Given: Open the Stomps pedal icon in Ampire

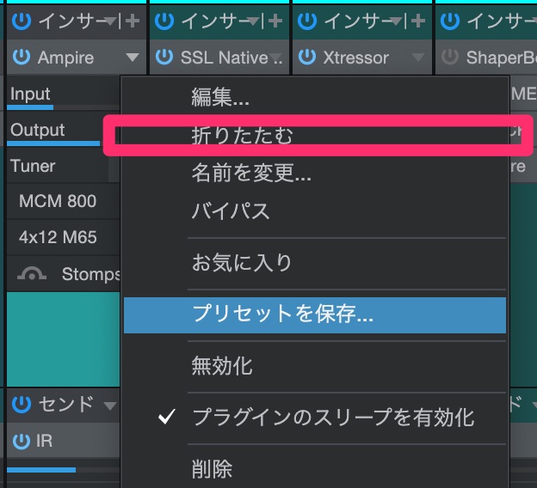Looking at the screenshot, I should click(x=33, y=275).
